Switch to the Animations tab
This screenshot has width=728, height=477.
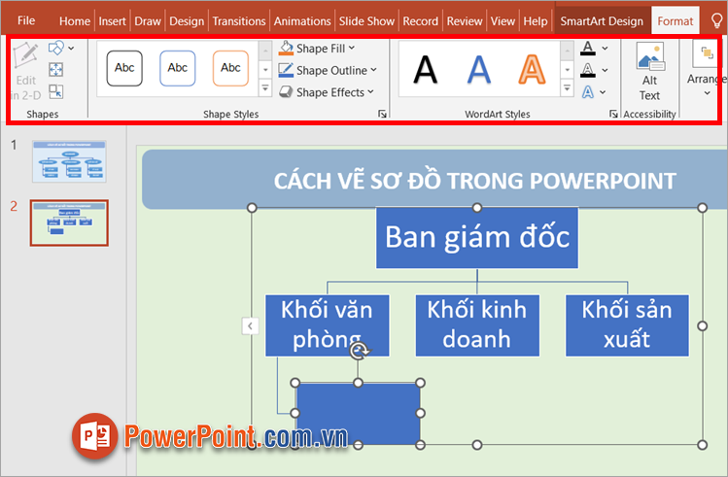302,21
